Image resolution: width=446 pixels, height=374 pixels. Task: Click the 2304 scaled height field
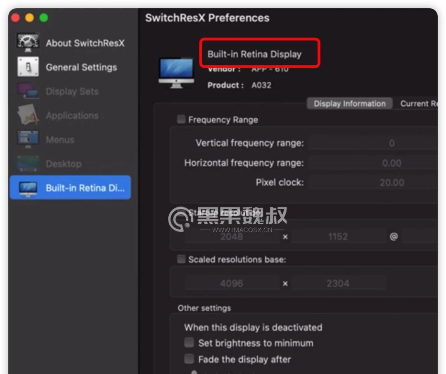[x=338, y=283]
